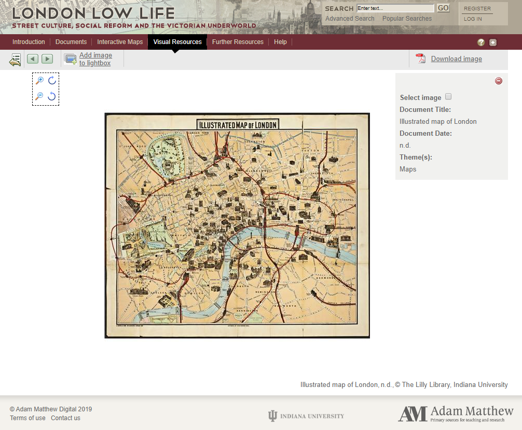
Task: Zoom in with the magnifier plus icon
Action: tap(39, 80)
